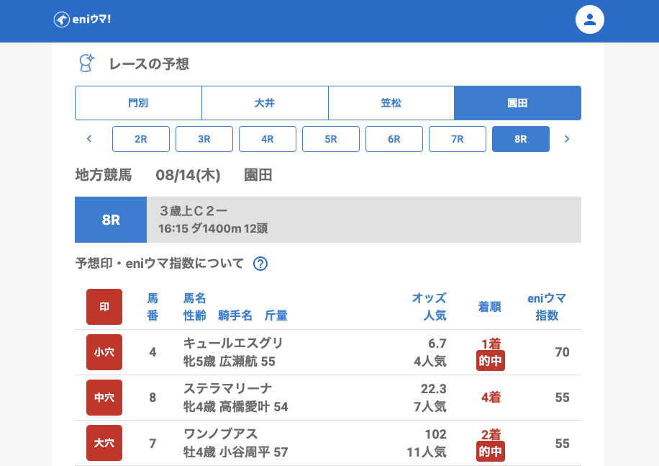This screenshot has height=466, width=659.
Task: Pick race 7R button
Action: point(458,139)
